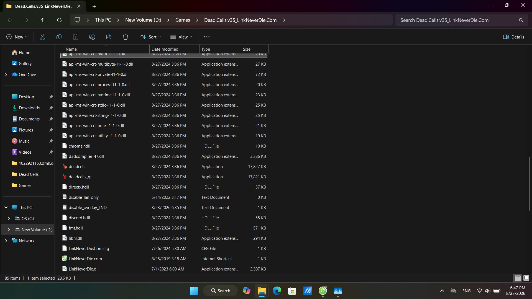
Task: Show hidden system tray icons
Action: pos(442,291)
